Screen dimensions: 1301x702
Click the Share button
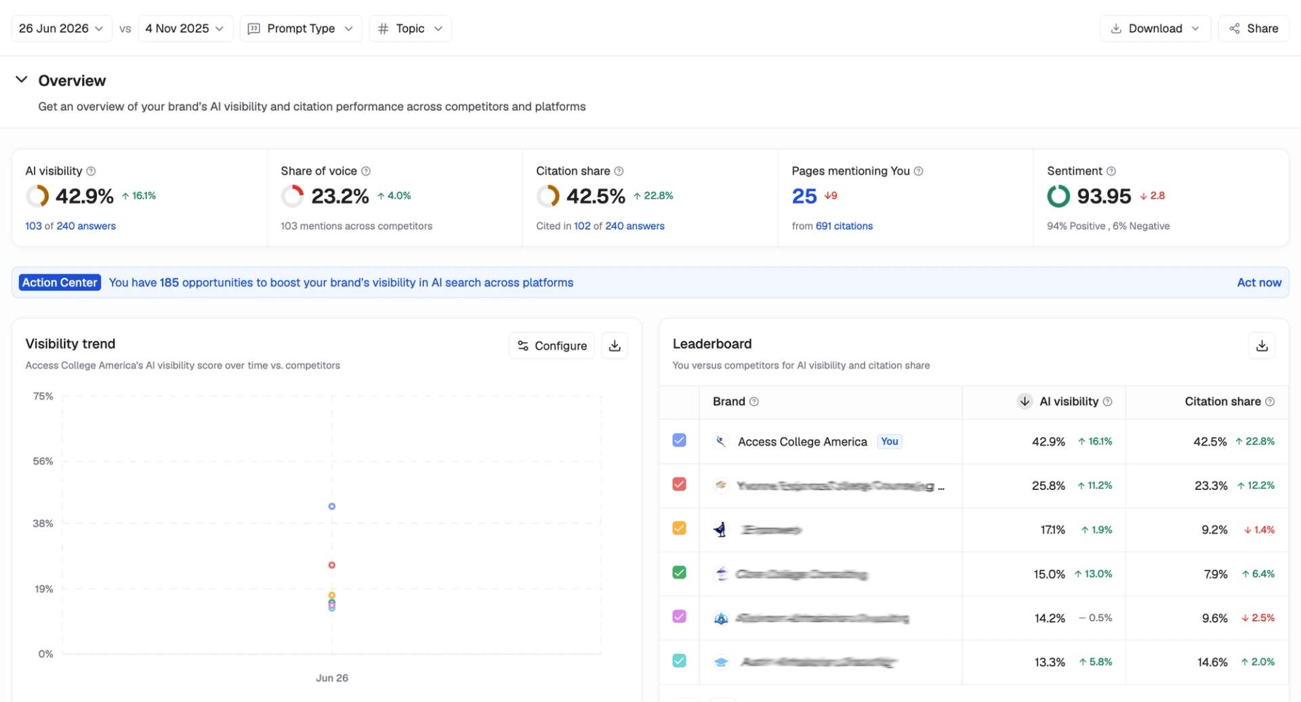(1254, 28)
